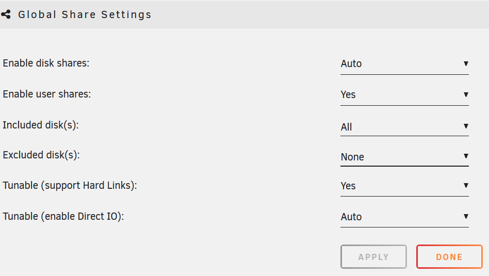Click the arrow icon on Enable disk shares row

466,63
